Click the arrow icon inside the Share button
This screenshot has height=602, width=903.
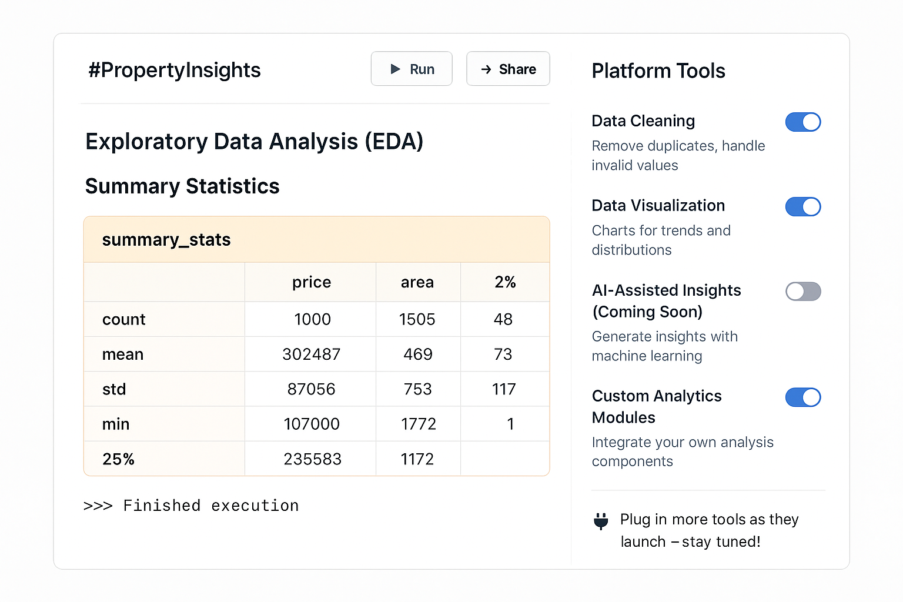tap(486, 69)
